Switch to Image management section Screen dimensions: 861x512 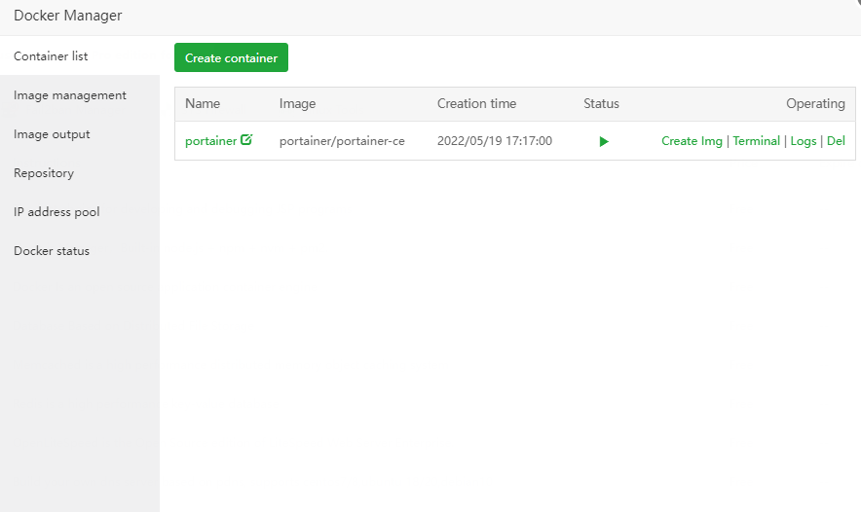[70, 95]
